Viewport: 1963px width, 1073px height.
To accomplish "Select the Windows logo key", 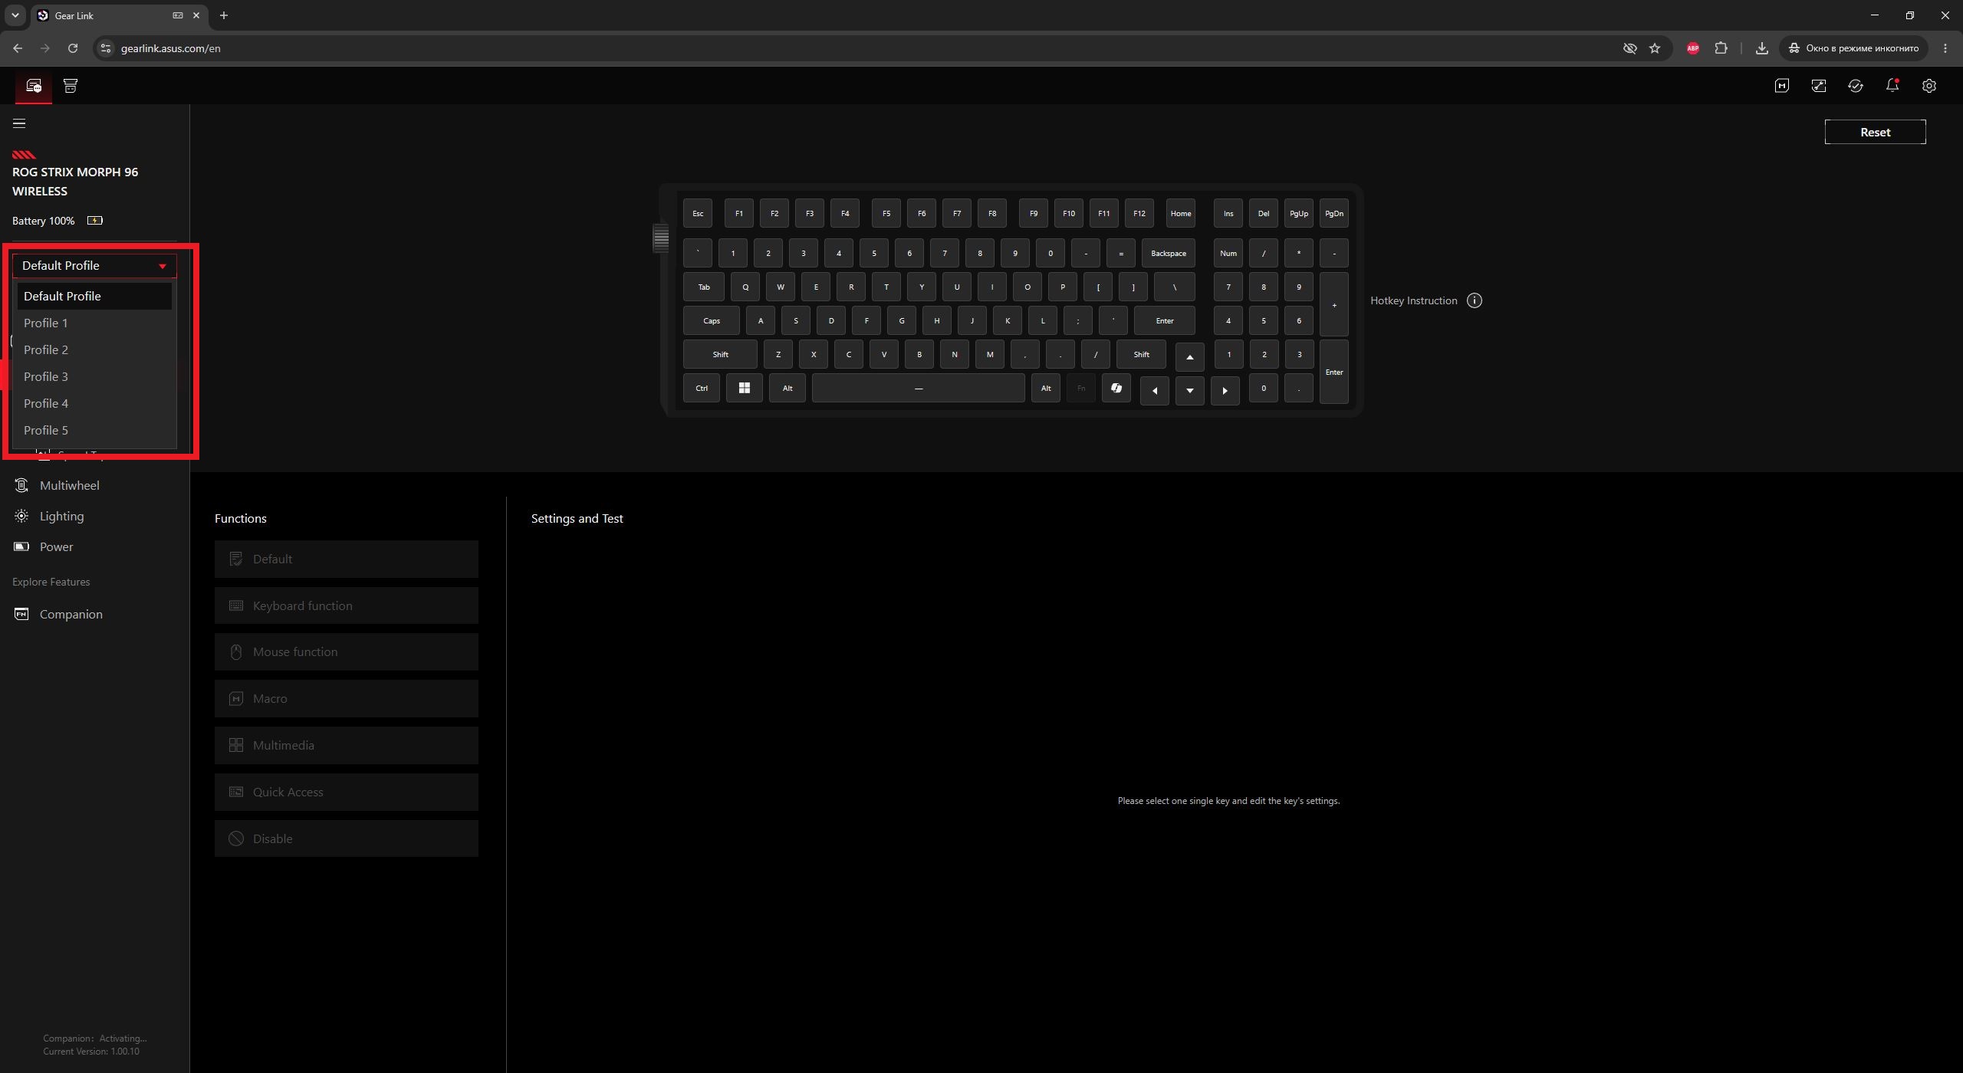I will [x=744, y=388].
